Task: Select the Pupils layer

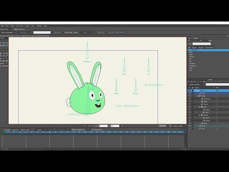Action: (x=208, y=109)
